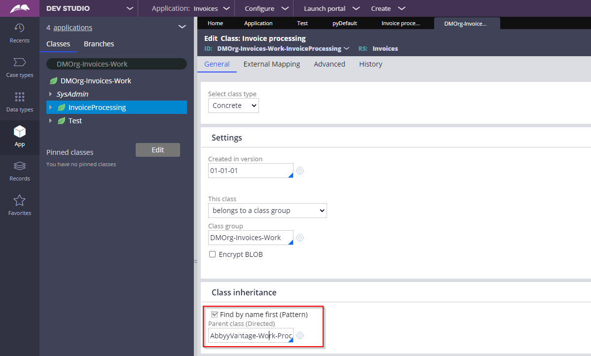Viewport: 591px width, 356px height.
Task: Select DMOrg-Invoices-Work tree item
Action: [x=96, y=81]
